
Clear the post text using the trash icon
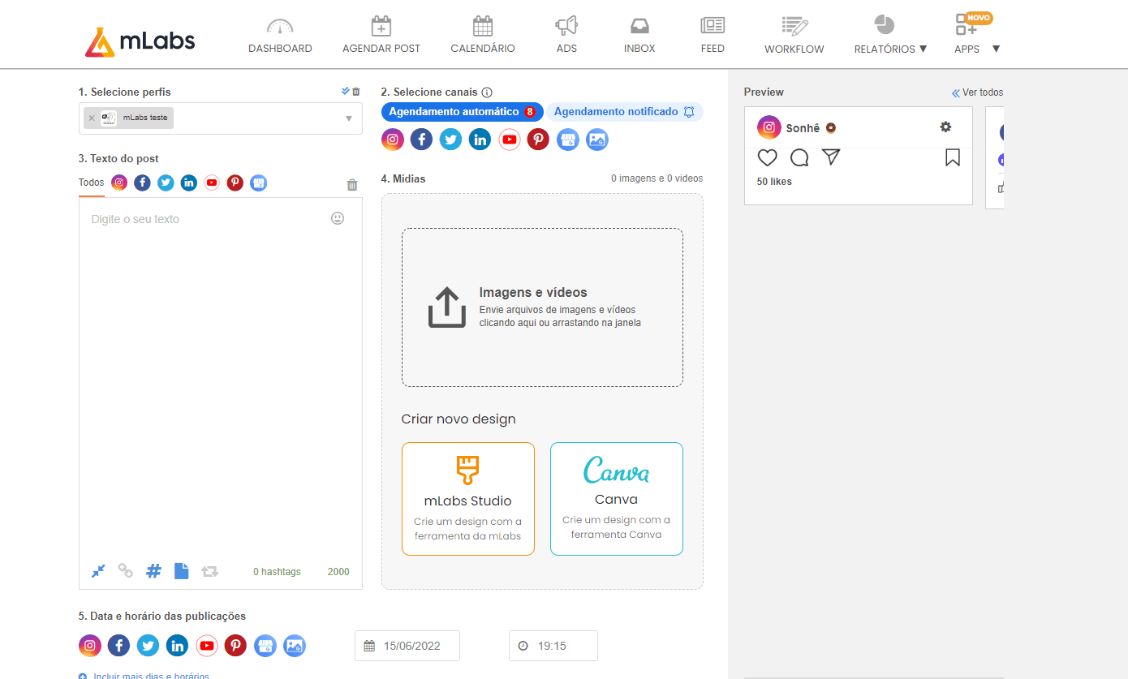(352, 184)
